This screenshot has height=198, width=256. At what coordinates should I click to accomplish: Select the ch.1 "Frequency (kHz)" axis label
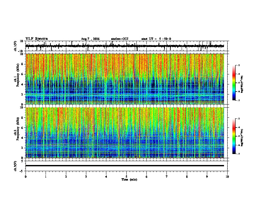click(18, 75)
